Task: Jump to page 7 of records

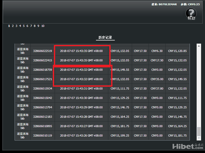Action: pos(31,26)
